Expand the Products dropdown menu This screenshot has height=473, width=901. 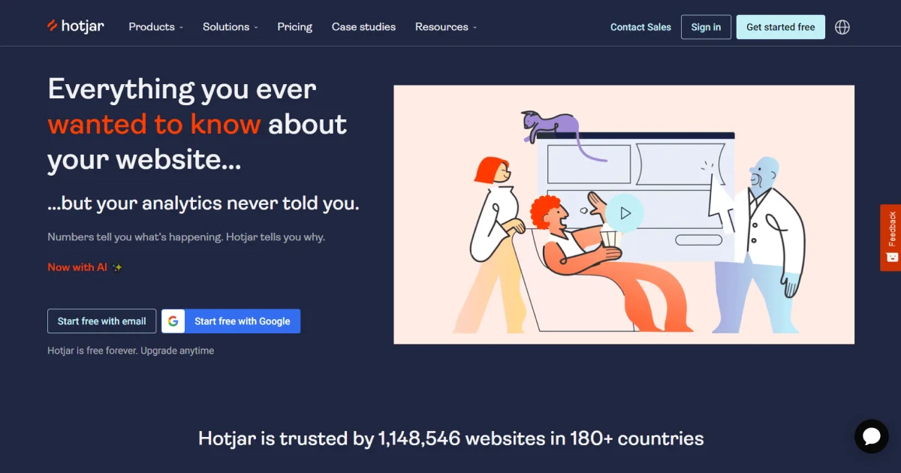[x=156, y=27]
